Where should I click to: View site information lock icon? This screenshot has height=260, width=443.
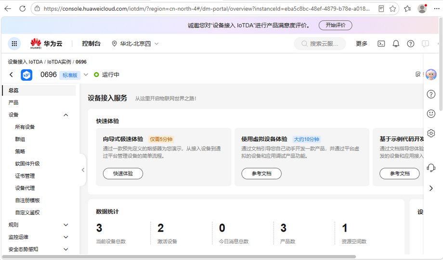click(x=37, y=9)
